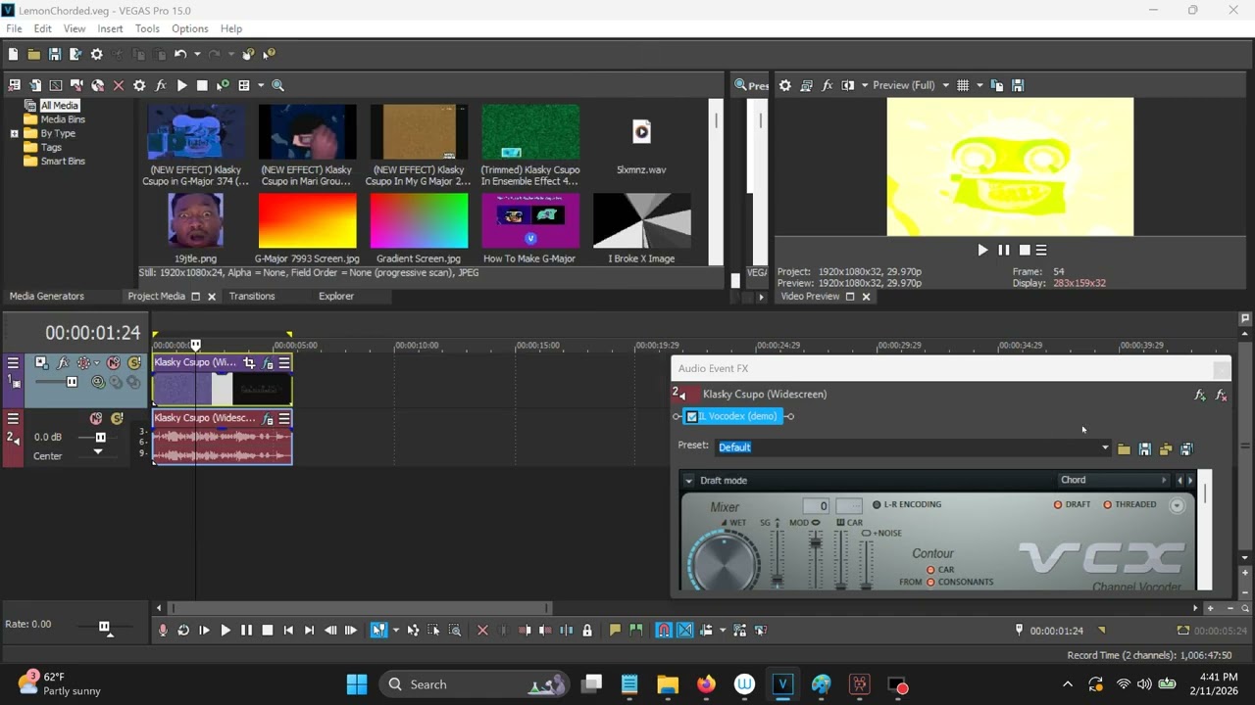Open Event FX on the audio event

268,419
